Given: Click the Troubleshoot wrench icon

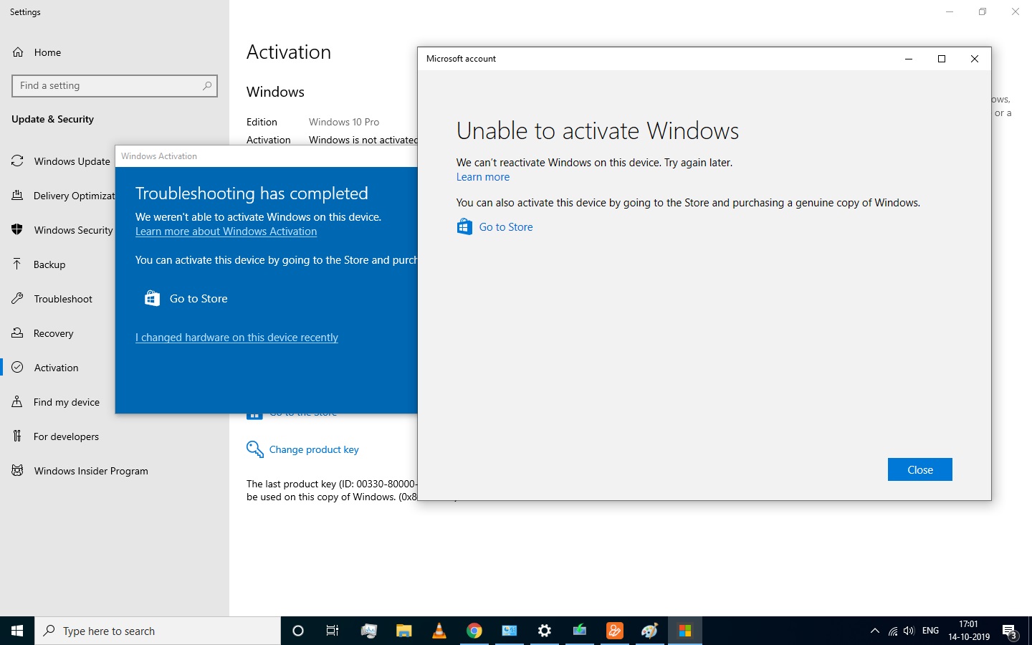Looking at the screenshot, I should (x=18, y=299).
